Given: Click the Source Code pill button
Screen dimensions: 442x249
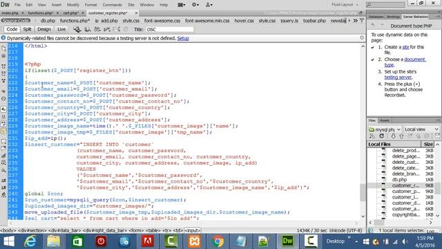Looking at the screenshot, I should point(16,21).
